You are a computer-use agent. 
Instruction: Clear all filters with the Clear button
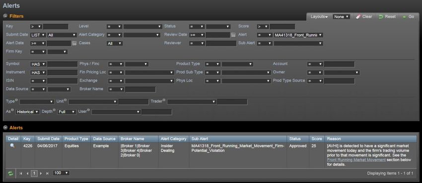coord(364,17)
